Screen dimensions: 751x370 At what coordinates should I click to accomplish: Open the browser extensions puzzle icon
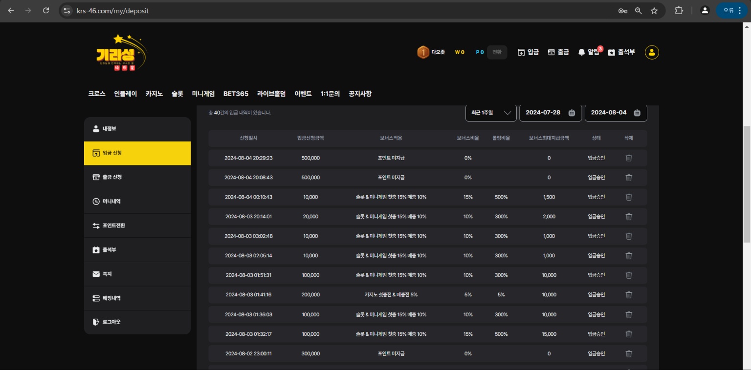679,11
